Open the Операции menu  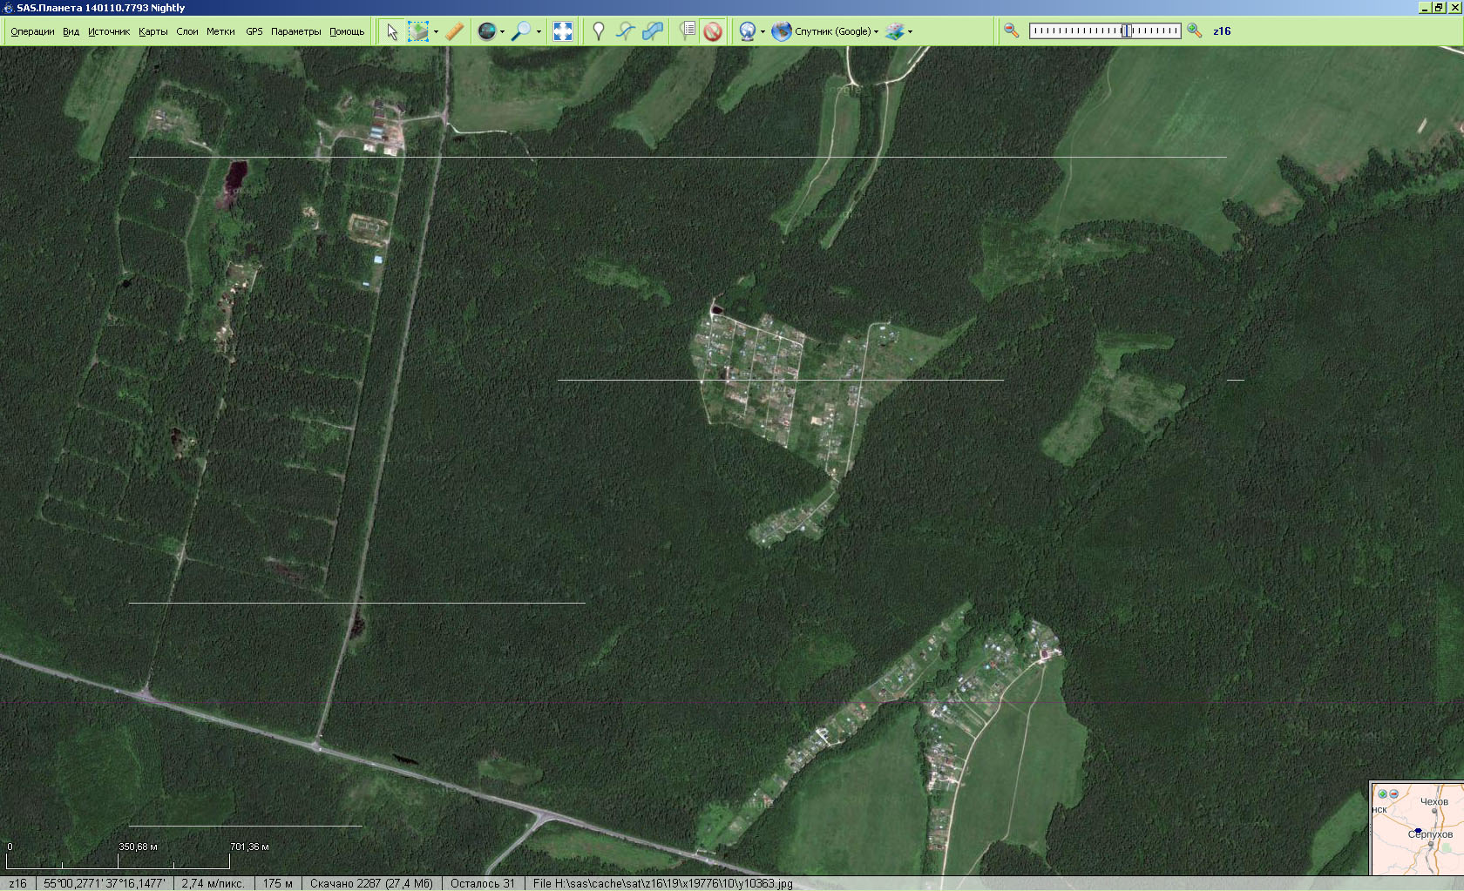pyautogui.click(x=32, y=31)
